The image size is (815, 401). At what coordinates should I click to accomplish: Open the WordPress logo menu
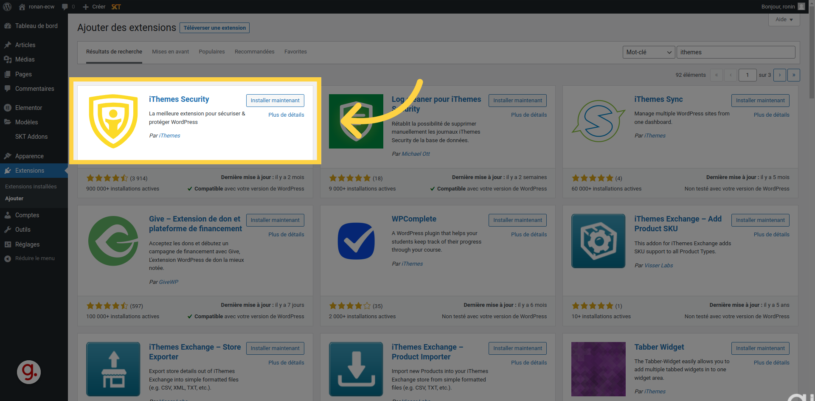[x=7, y=7]
